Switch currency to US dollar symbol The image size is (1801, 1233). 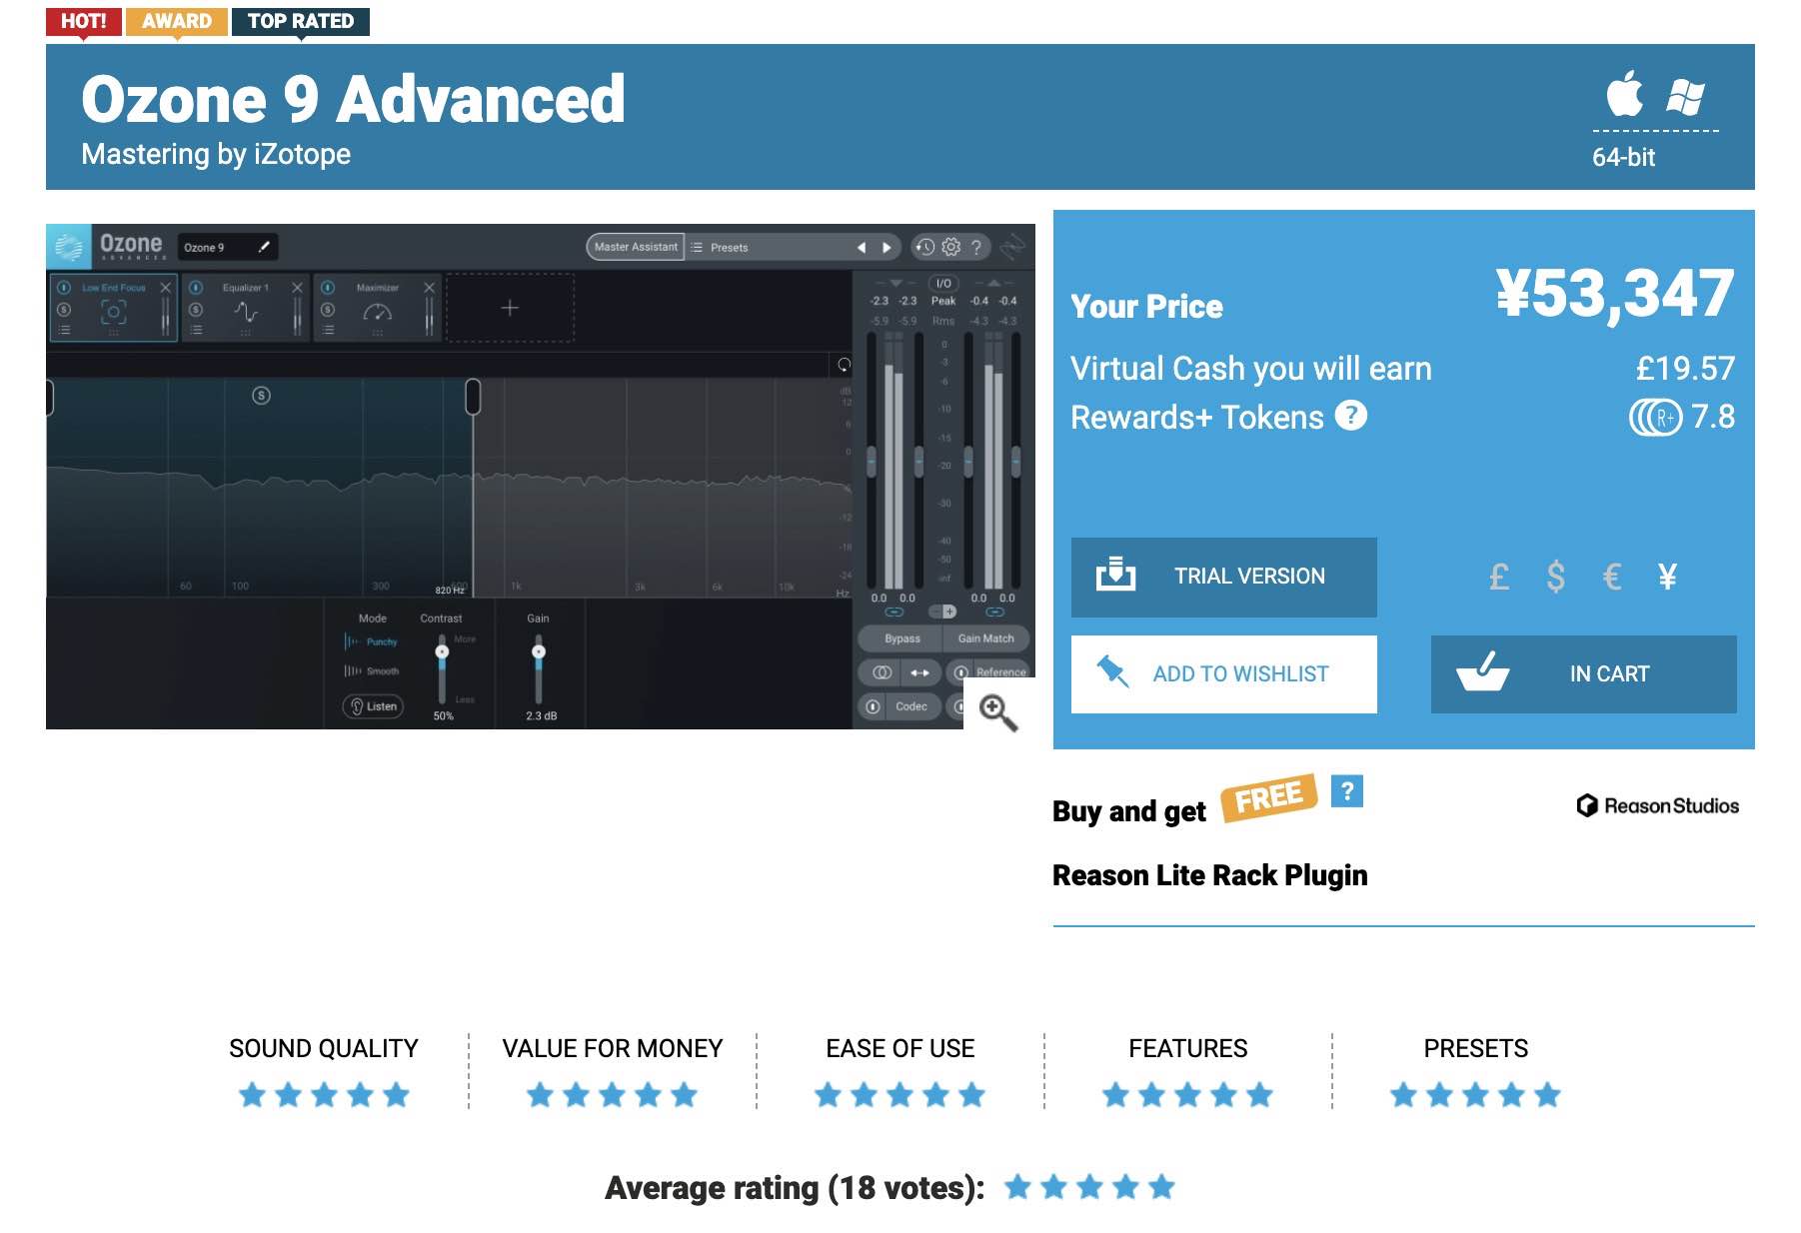click(1555, 577)
